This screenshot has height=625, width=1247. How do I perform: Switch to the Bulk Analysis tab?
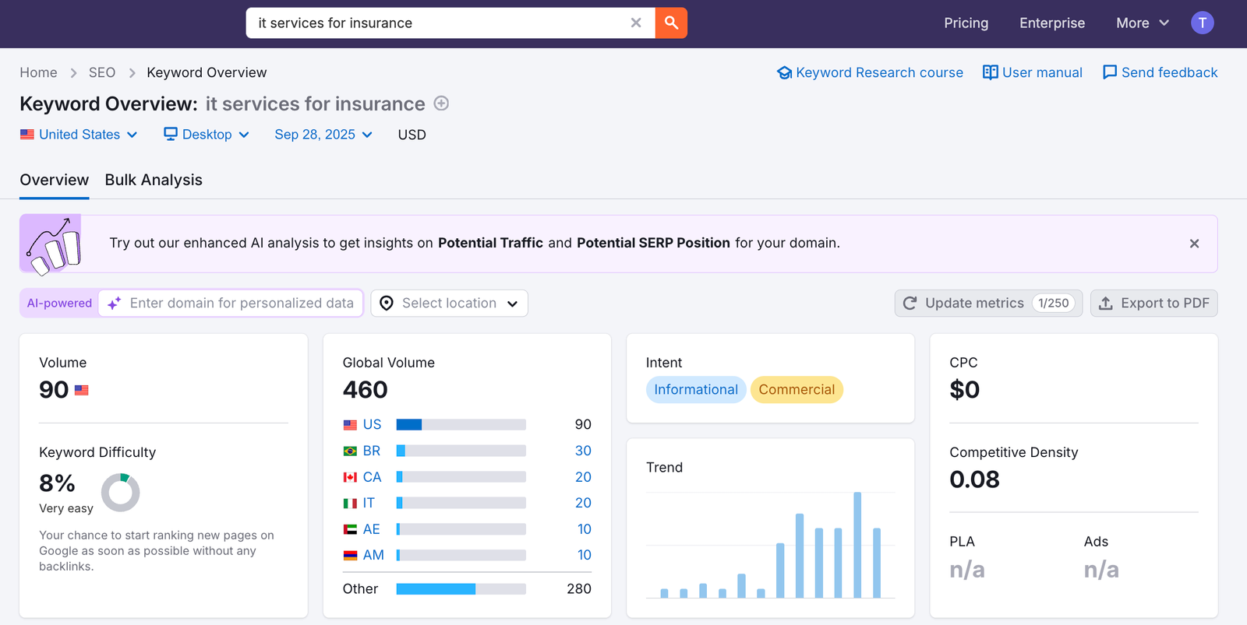[154, 180]
